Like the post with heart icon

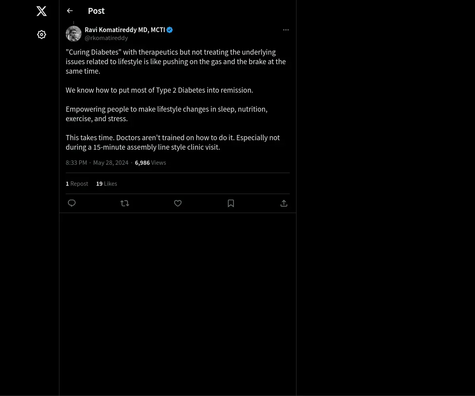(x=178, y=203)
